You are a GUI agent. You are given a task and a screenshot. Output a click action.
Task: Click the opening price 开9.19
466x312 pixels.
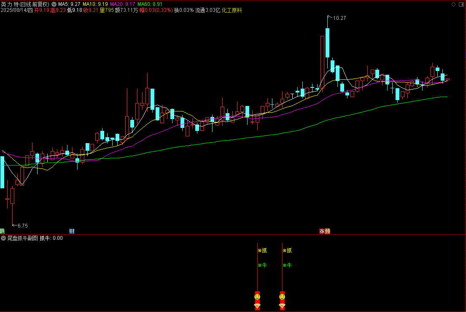(x=42, y=10)
